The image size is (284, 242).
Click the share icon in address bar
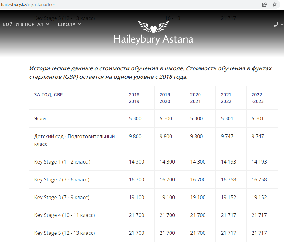pyautogui.click(x=265, y=4)
